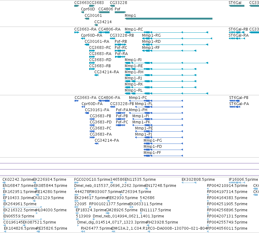Open the Pof gene label

(117, 9)
